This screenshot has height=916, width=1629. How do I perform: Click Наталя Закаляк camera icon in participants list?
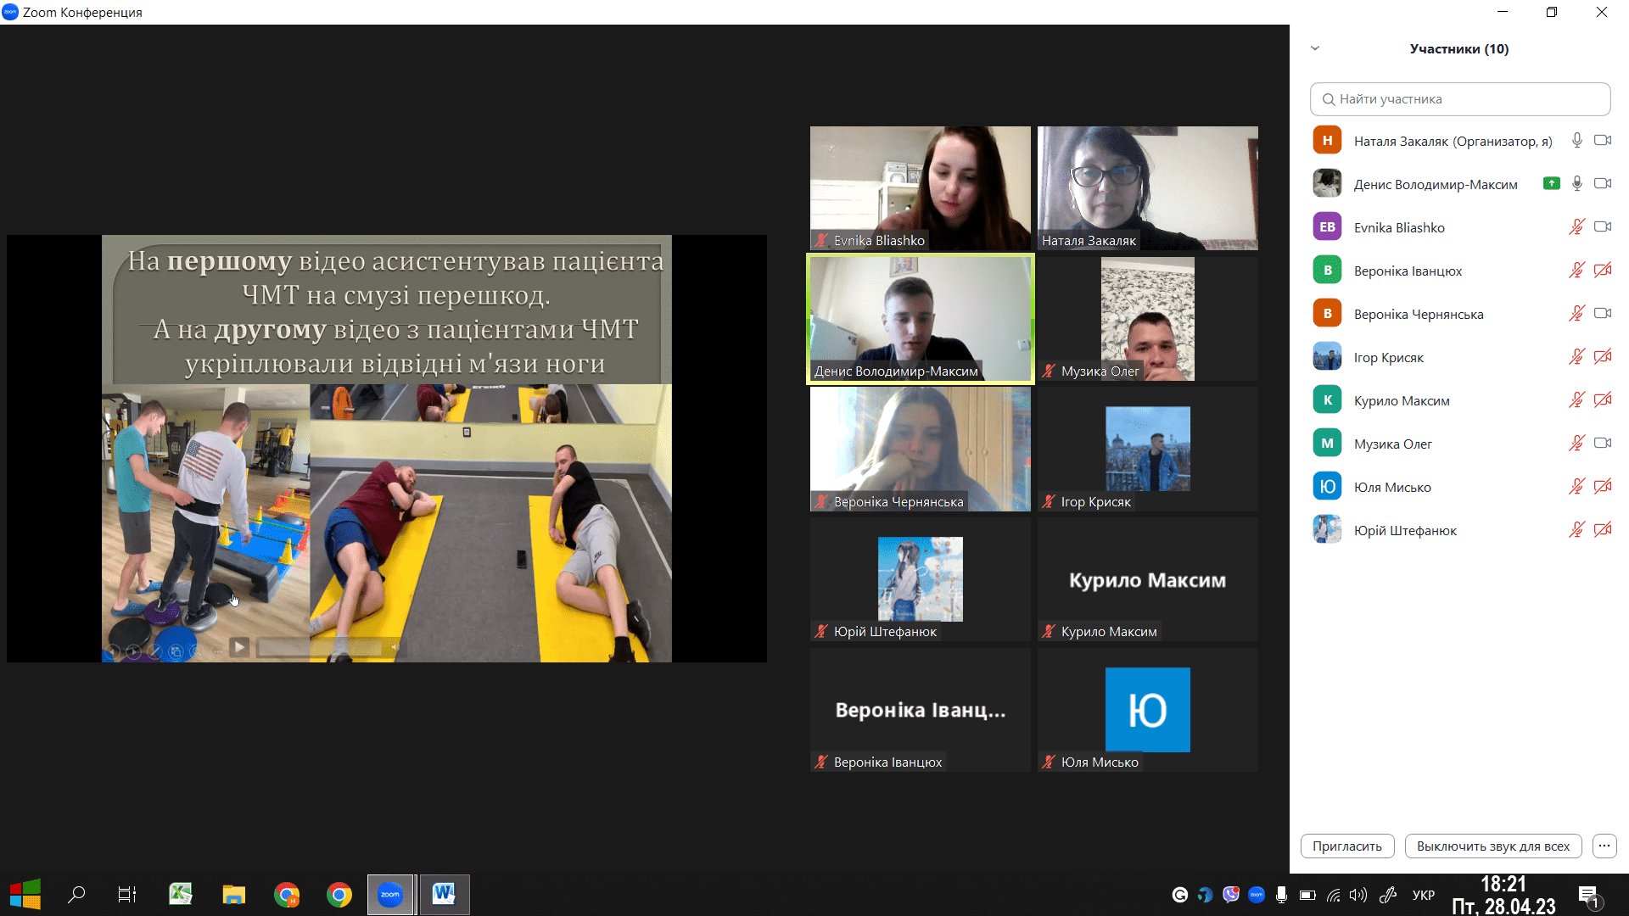1602,141
